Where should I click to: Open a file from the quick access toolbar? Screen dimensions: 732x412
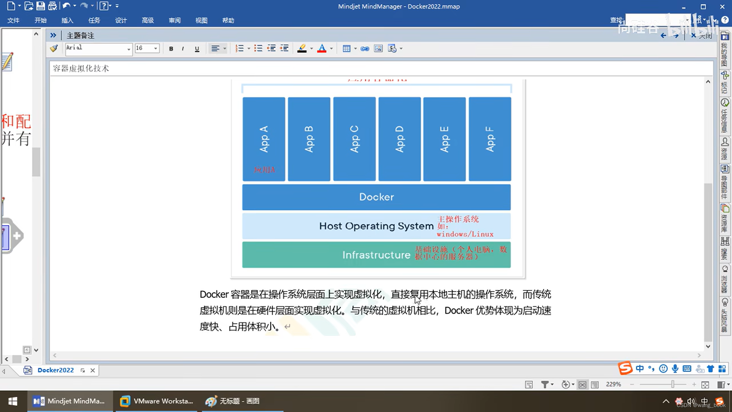pyautogui.click(x=29, y=6)
